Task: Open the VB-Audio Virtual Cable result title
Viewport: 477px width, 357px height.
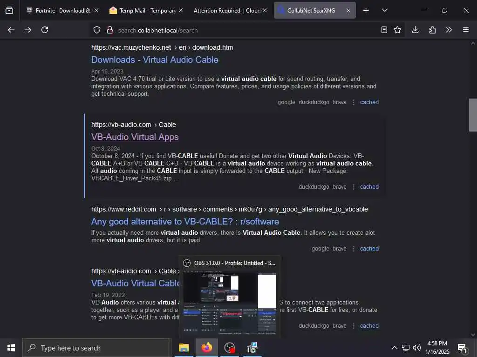Action: pos(136,283)
